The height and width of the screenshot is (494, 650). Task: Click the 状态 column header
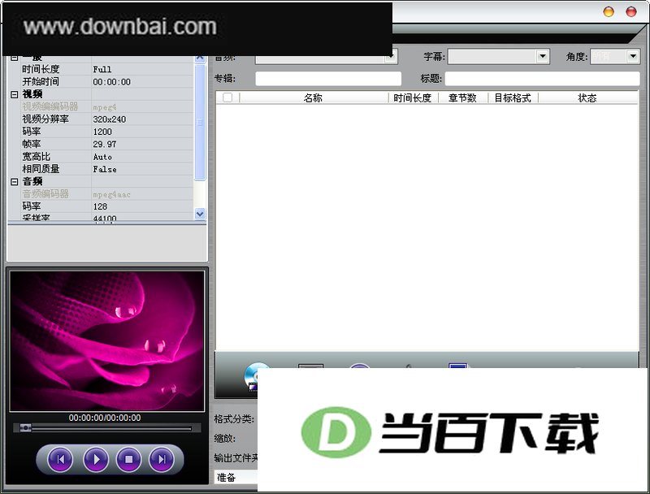[587, 97]
